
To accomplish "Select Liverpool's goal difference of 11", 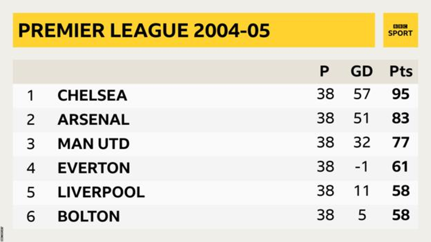I will tap(362, 191).
